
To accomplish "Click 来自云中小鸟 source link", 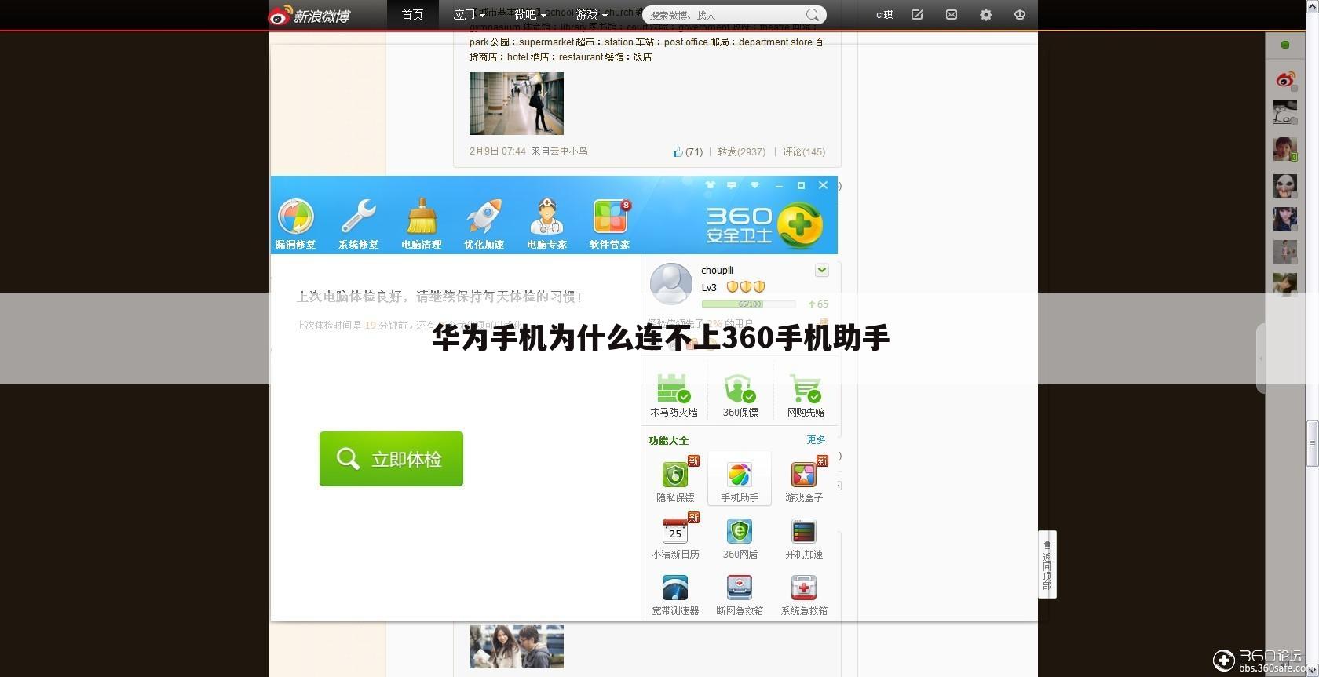I will pos(559,151).
